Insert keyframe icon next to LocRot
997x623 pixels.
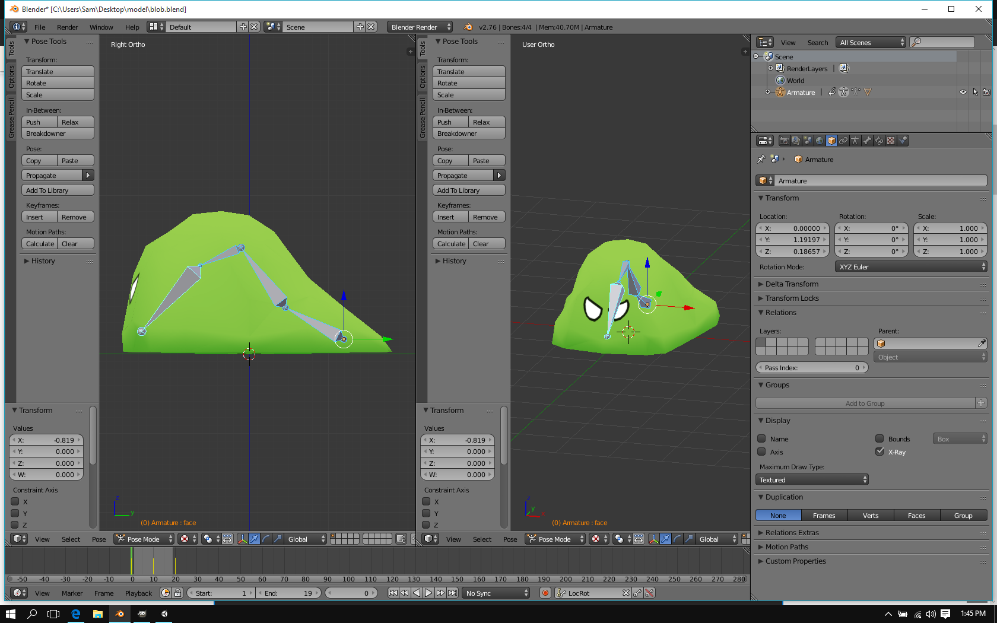(x=637, y=593)
